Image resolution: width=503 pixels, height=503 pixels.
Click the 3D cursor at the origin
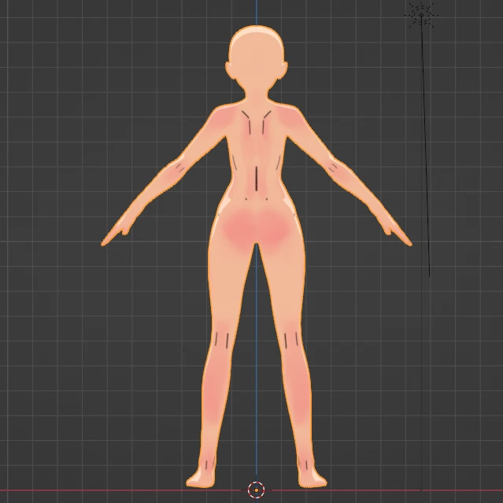tap(257, 490)
